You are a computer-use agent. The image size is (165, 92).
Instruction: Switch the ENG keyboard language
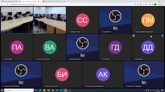click(x=153, y=90)
